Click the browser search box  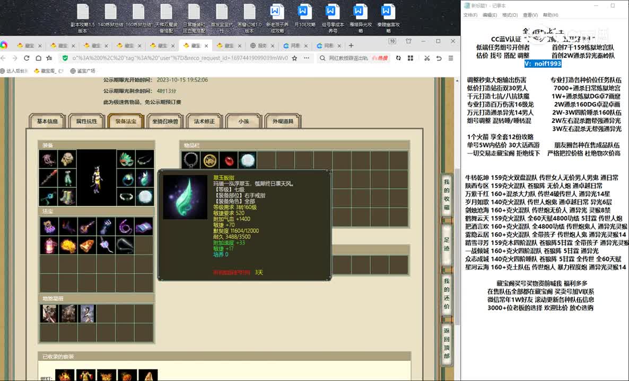(x=353, y=58)
